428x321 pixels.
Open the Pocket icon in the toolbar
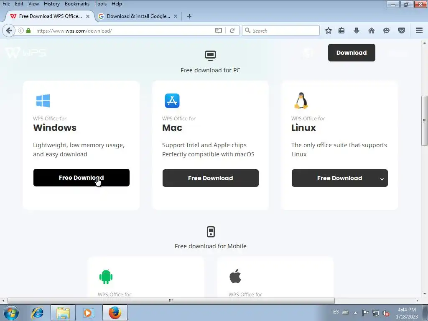[x=402, y=31]
